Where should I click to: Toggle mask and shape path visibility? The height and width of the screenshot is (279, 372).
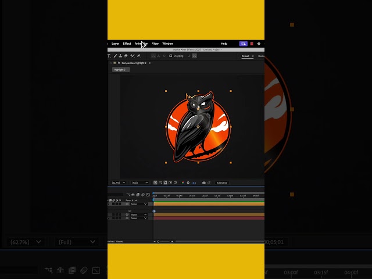pyautogui.click(x=165, y=183)
